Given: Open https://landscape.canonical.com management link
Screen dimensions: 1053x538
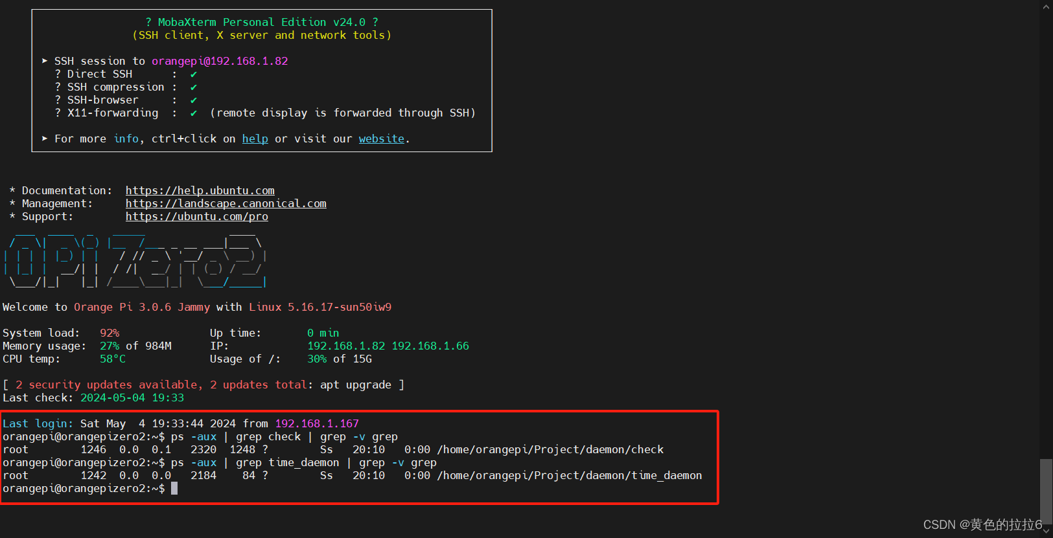Looking at the screenshot, I should (x=226, y=203).
